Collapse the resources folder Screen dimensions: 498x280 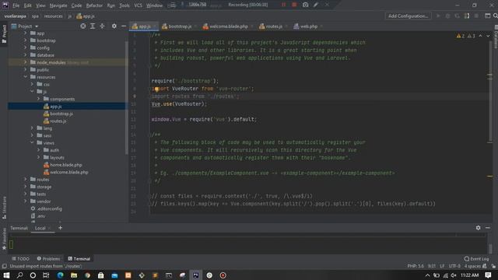[x=26, y=77]
